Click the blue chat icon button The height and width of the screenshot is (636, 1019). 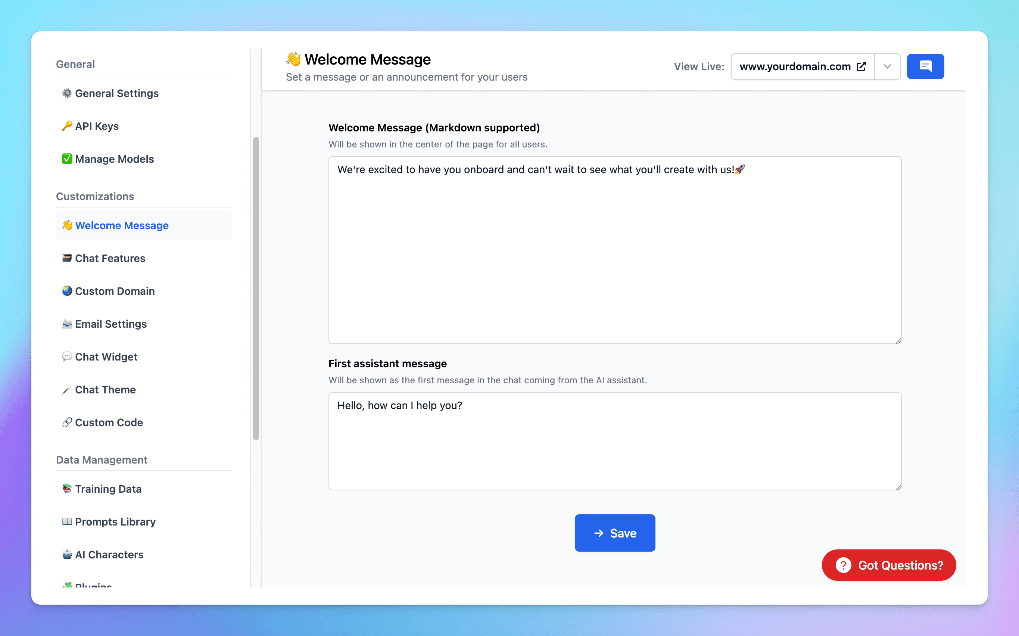point(925,66)
